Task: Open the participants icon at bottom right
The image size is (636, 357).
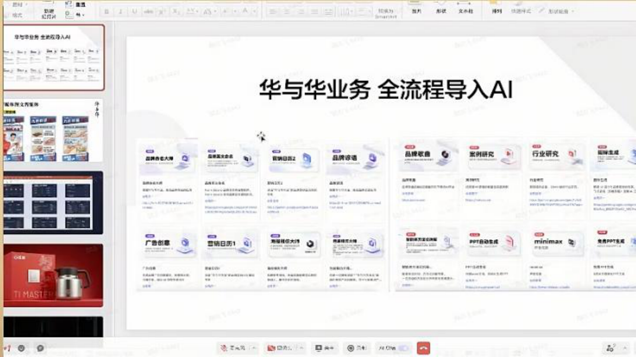Action: (611, 348)
